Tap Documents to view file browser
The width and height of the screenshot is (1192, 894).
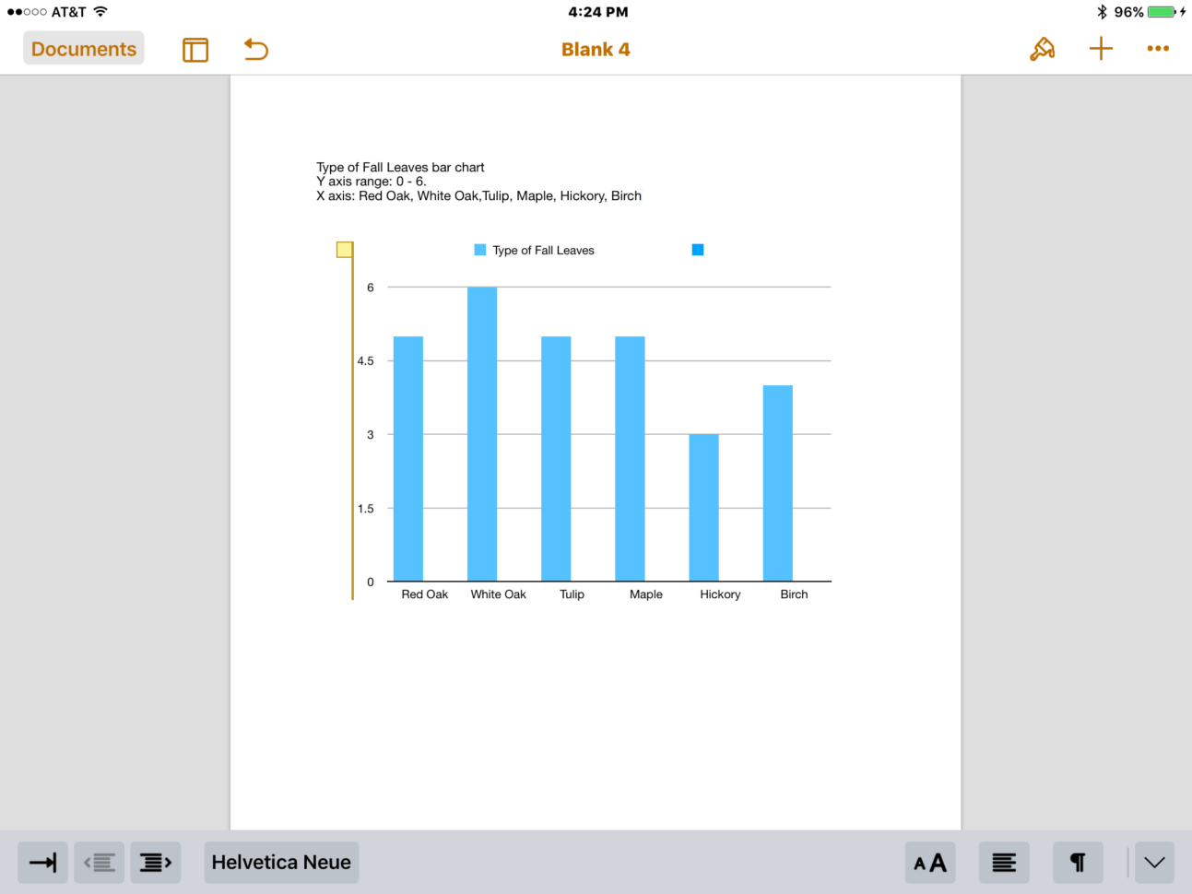point(83,48)
